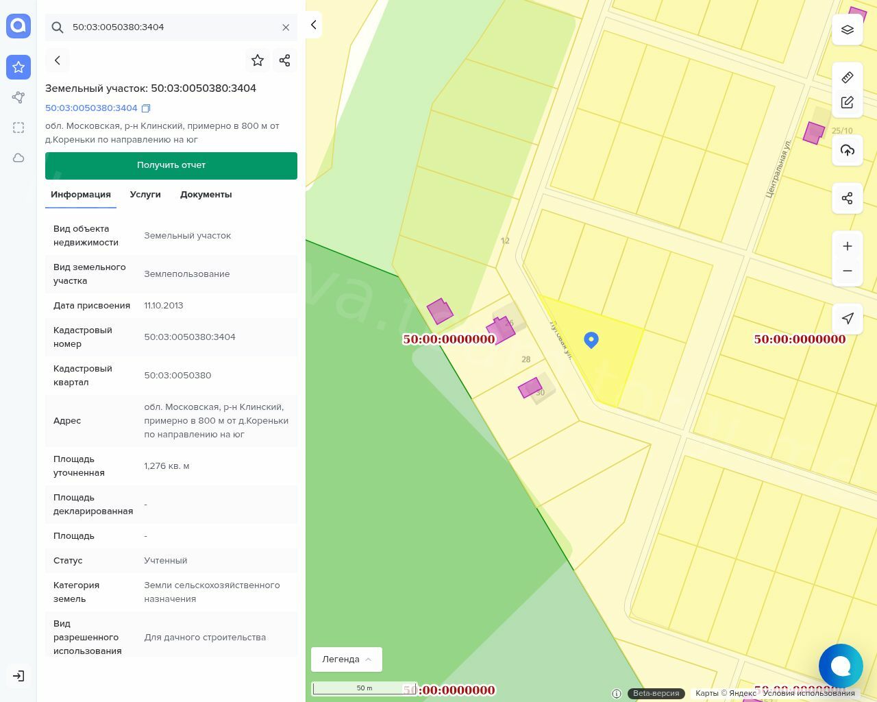
Task: Open the map layers panel
Action: [x=848, y=30]
